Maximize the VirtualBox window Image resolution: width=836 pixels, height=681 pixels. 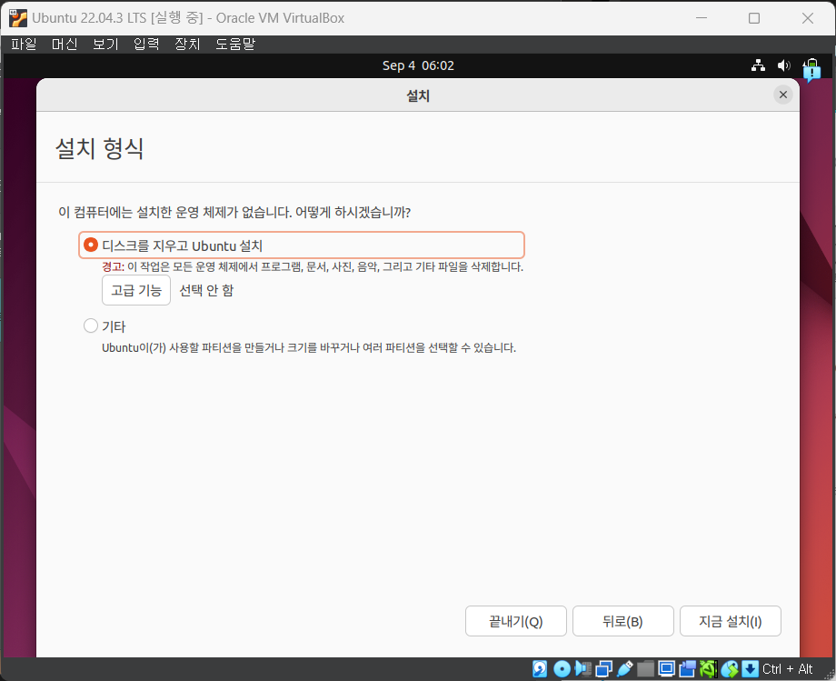(754, 18)
